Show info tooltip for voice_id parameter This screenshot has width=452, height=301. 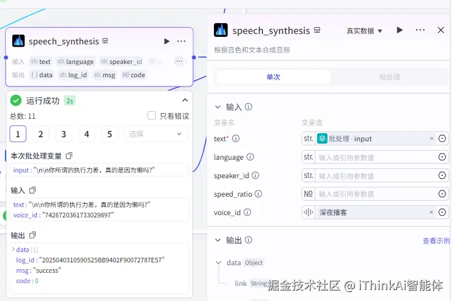(247, 212)
